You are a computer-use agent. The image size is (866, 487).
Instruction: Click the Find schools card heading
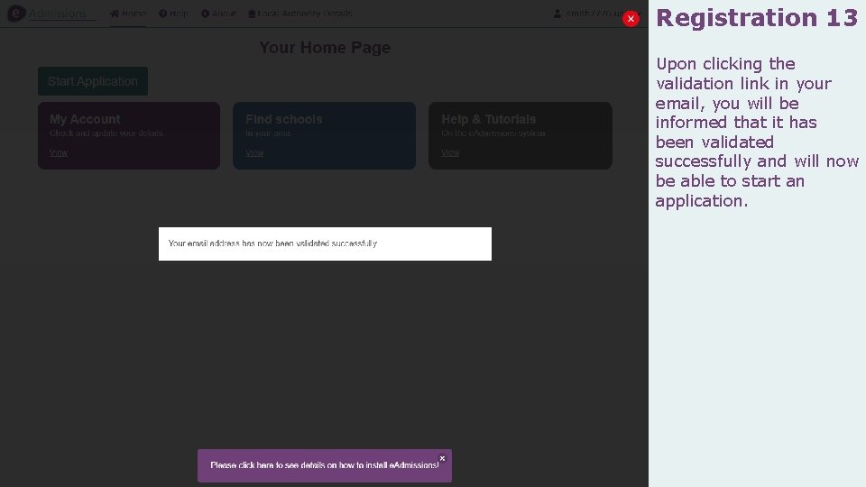284,119
